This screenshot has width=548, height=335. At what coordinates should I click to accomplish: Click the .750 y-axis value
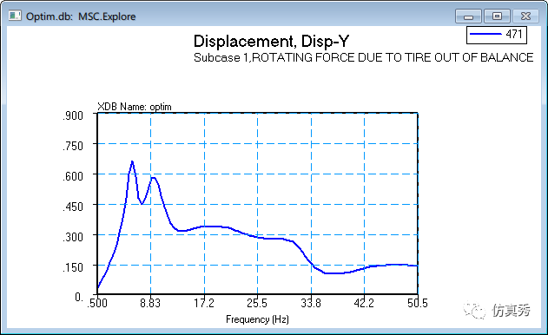(x=73, y=146)
